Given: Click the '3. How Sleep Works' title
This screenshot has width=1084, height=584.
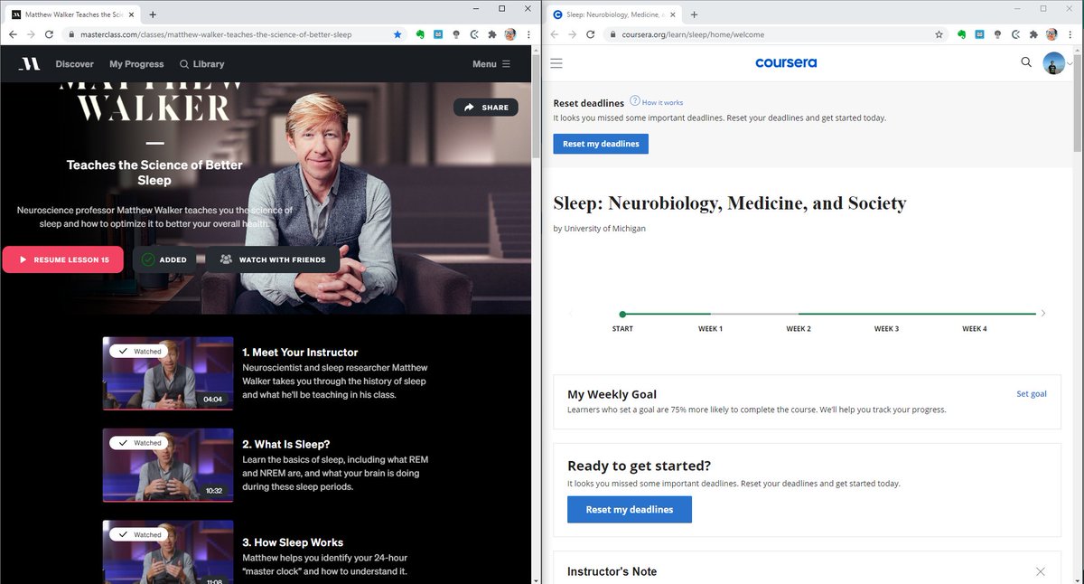Looking at the screenshot, I should click(x=293, y=542).
